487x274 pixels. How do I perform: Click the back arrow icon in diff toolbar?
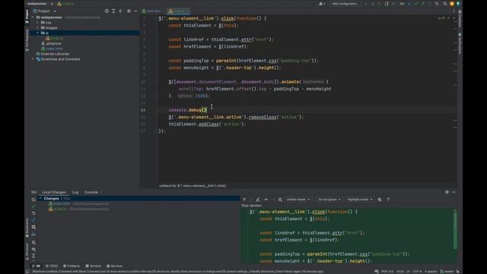266,199
